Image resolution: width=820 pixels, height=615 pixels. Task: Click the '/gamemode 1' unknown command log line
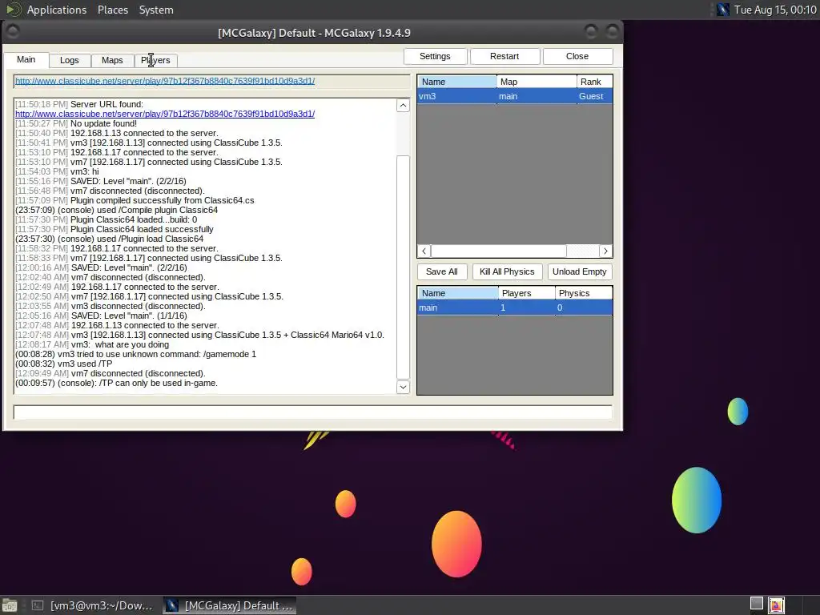click(136, 354)
